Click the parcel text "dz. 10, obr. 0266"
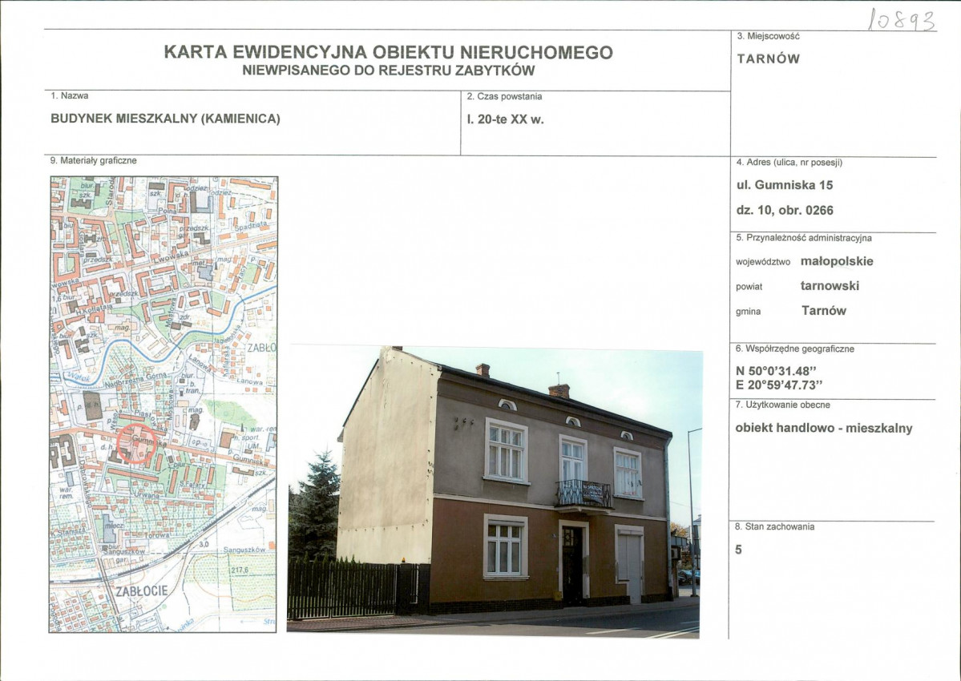 coord(785,210)
